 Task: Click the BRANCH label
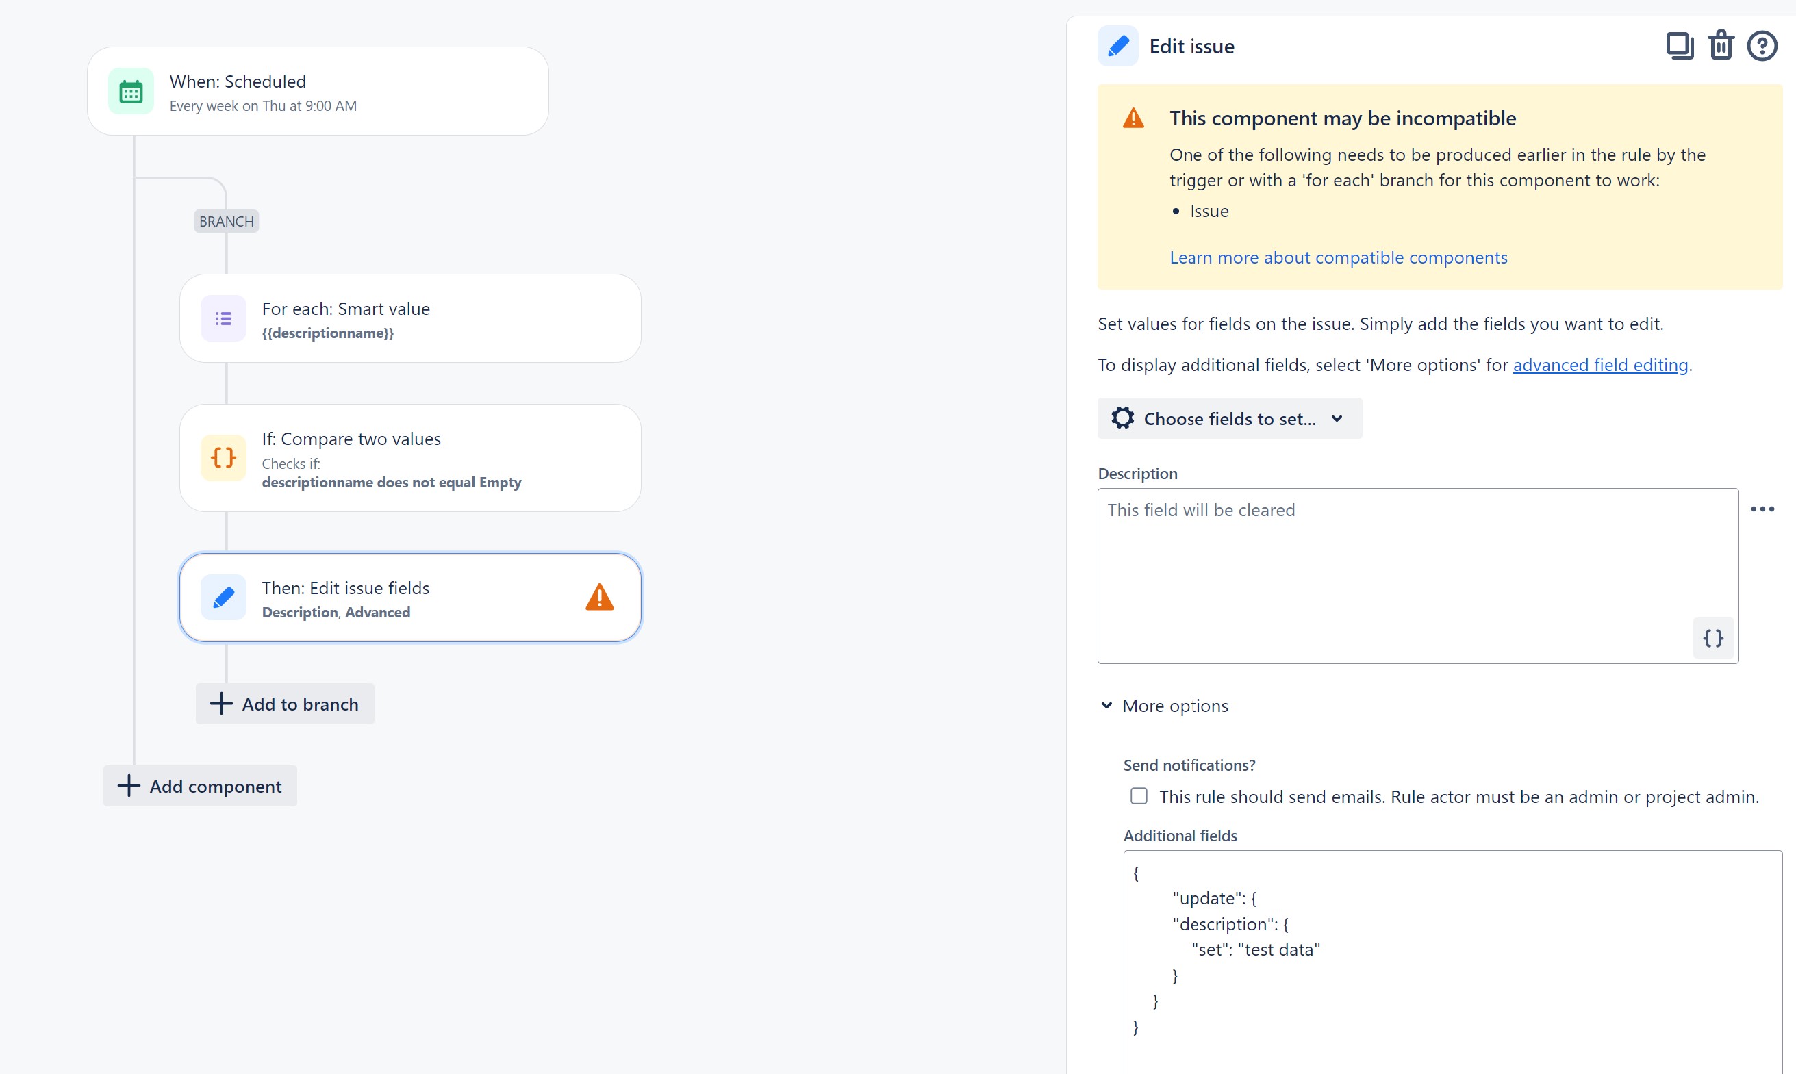click(x=227, y=222)
